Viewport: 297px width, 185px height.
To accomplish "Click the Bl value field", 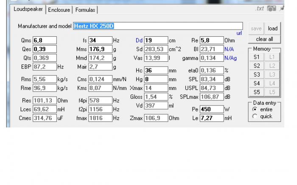I will [212, 49].
